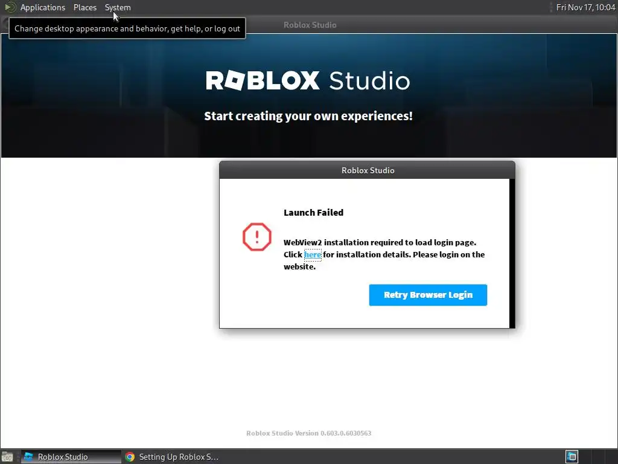The width and height of the screenshot is (618, 464).
Task: Click the Roblox Studio logo banner
Action: coord(308,80)
